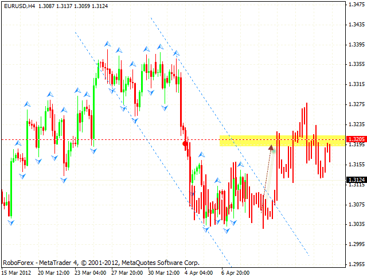Click the 1.3155 price axis label
The image size is (367, 277).
pyautogui.click(x=357, y=165)
